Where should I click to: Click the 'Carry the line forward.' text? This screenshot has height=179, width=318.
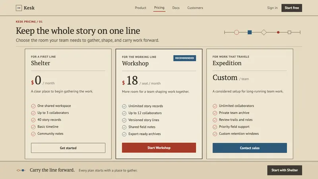[x=52, y=170]
